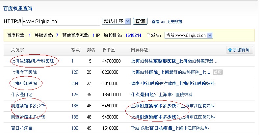
Task: Click rank 49 in 百日咳疫苗 row
Action: (x=89, y=128)
